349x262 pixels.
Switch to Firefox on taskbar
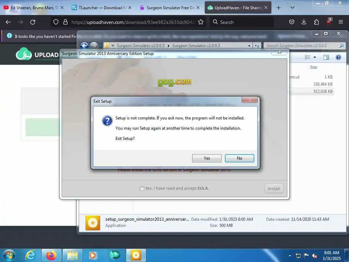[x=51, y=255]
